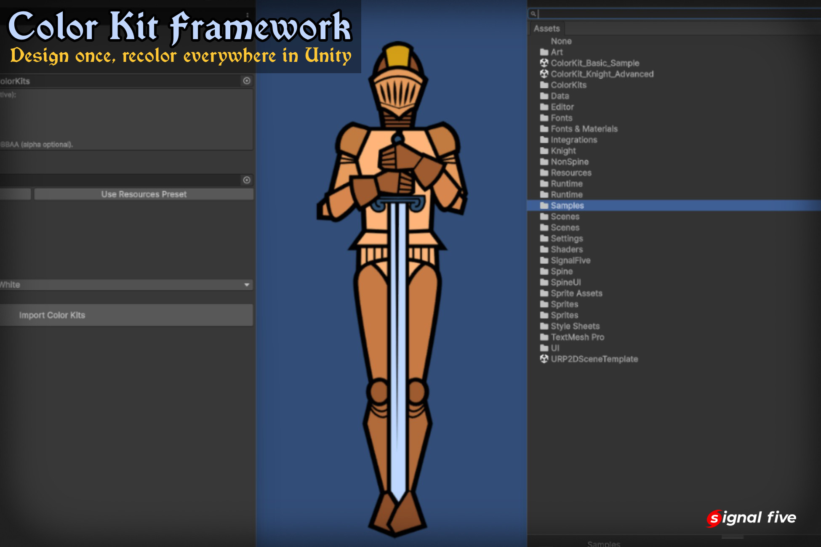Click the Knight folder icon
Screen dimensions: 821x547
coord(544,151)
